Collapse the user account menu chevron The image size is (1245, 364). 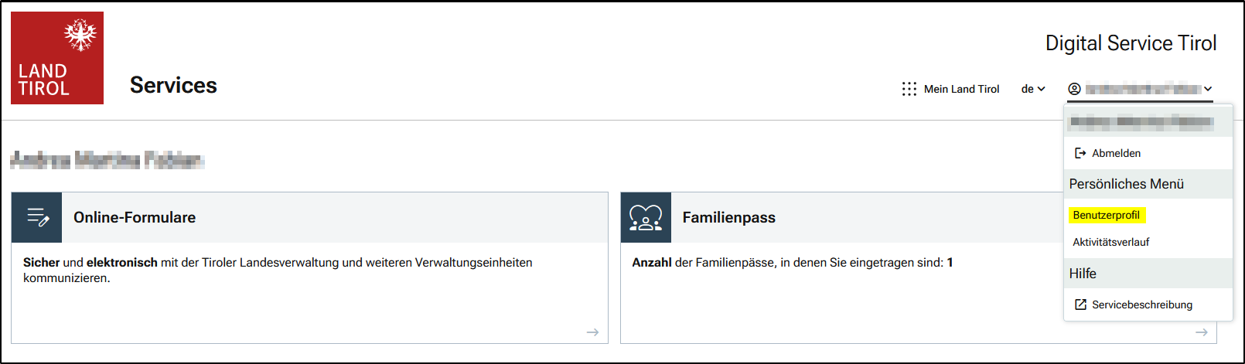[x=1208, y=89]
